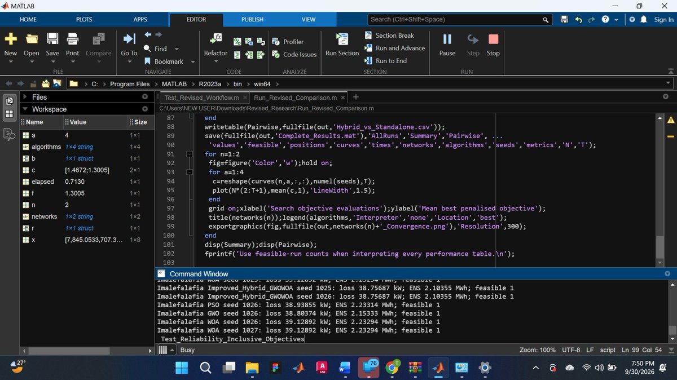This screenshot has height=380, width=677.
Task: Open Code Issues analyzer
Action: pyautogui.click(x=294, y=54)
